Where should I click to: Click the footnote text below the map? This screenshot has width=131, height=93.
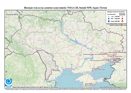[x=65, y=89]
